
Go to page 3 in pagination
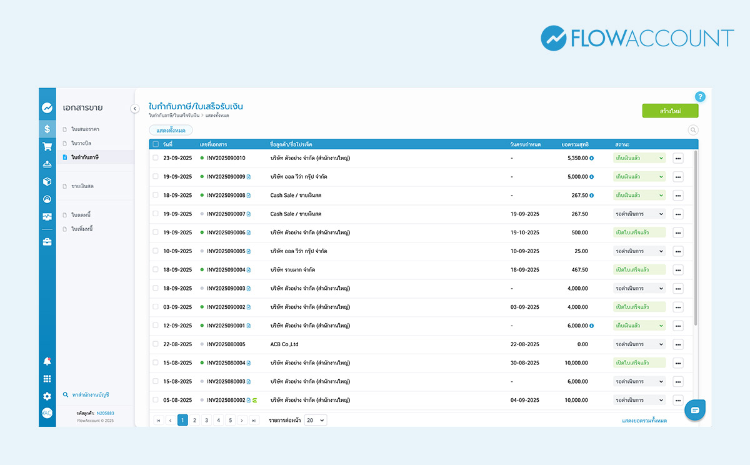[206, 421]
